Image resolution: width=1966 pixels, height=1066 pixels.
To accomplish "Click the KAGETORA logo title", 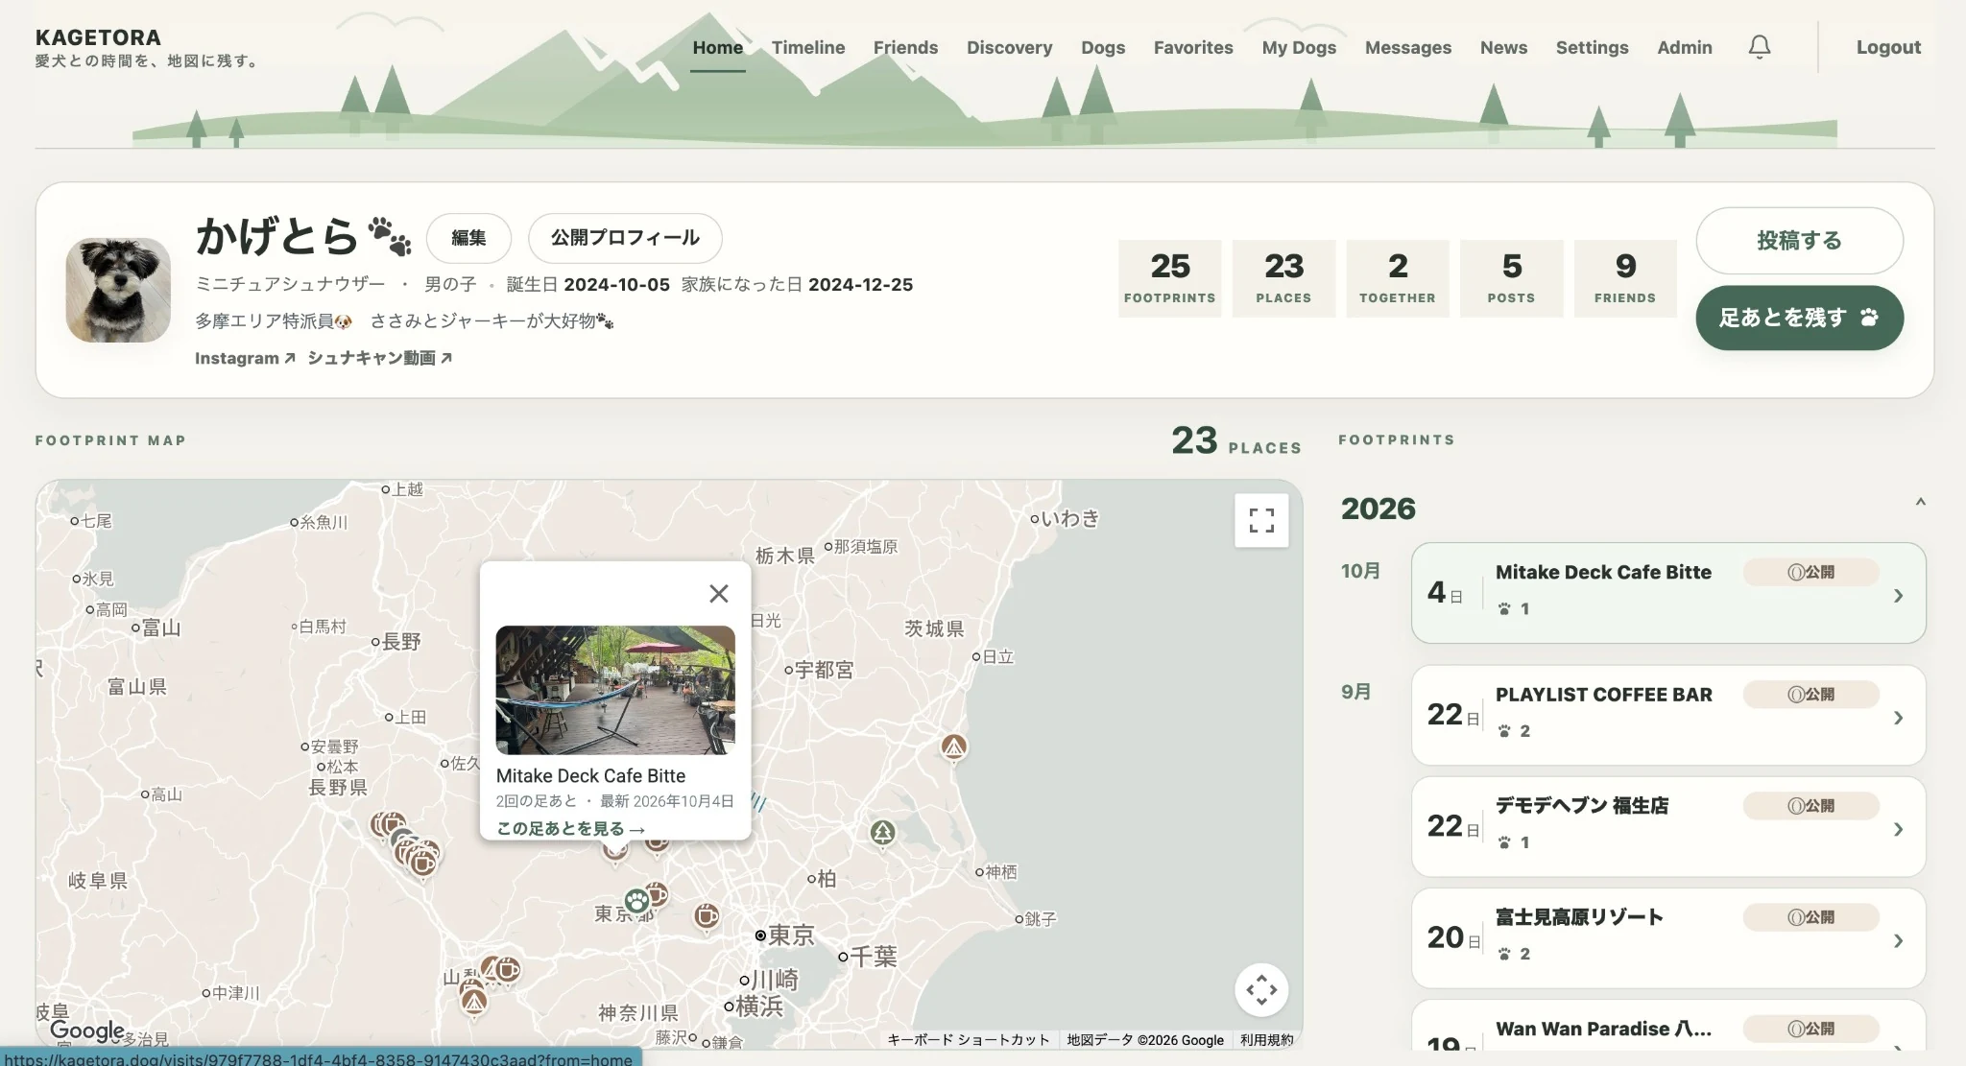I will 98,37.
